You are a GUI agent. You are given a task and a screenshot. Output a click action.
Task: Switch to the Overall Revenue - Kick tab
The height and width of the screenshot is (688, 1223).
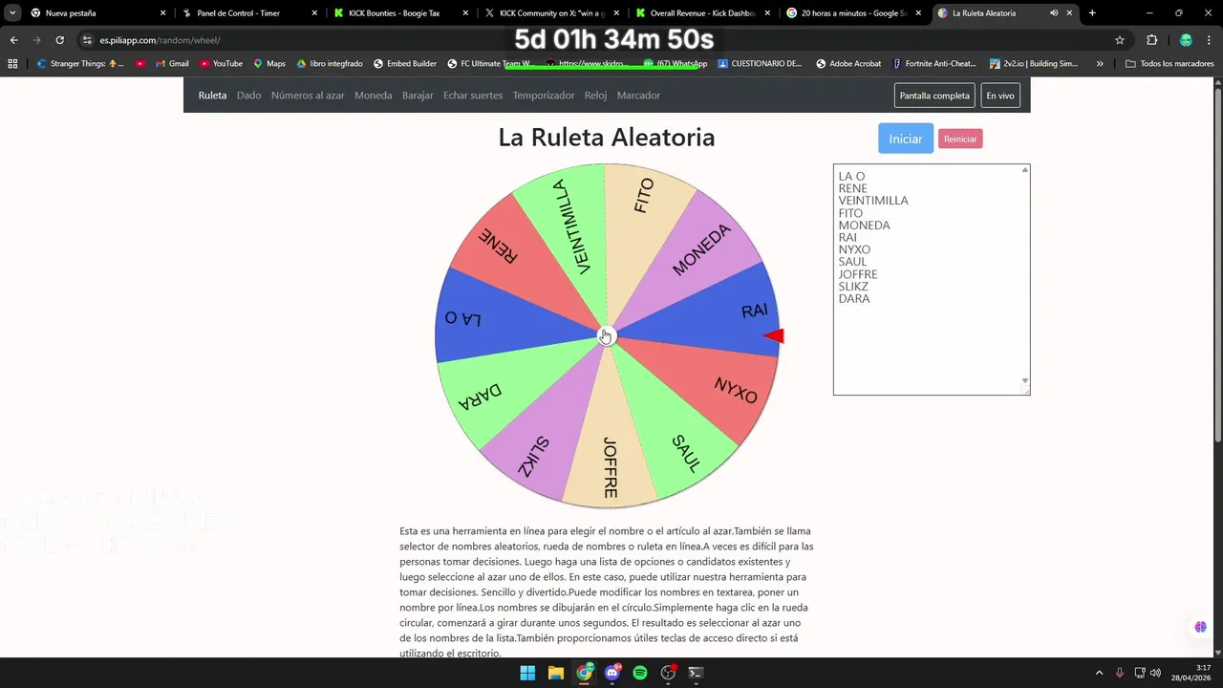tap(700, 13)
